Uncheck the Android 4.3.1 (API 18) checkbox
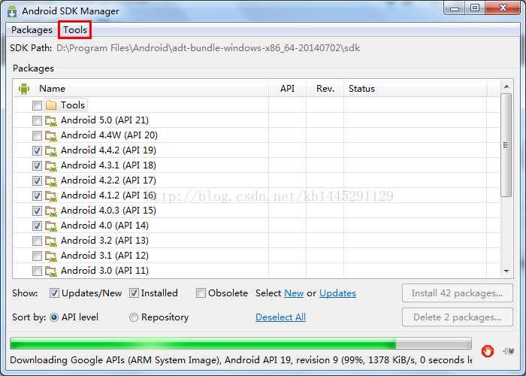The width and height of the screenshot is (526, 376). click(x=38, y=165)
